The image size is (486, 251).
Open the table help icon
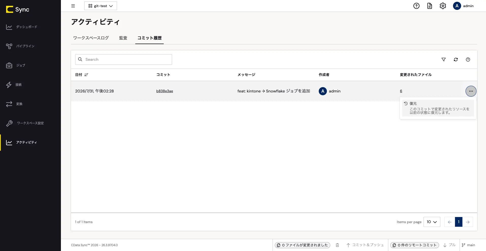[468, 60]
